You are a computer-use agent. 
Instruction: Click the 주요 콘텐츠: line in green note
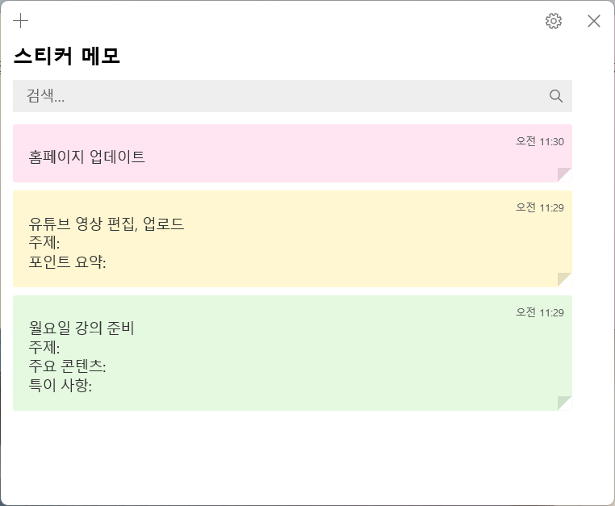68,366
